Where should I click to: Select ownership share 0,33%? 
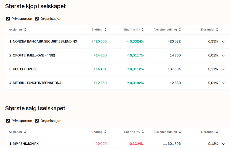213,41
